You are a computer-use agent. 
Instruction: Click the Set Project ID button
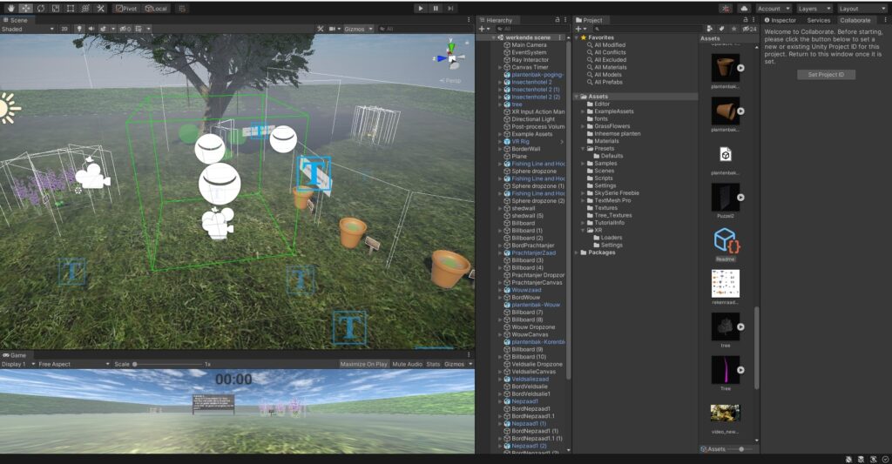[826, 75]
